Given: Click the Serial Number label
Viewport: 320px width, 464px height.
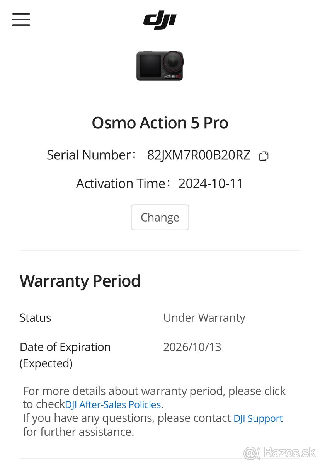Looking at the screenshot, I should point(92,155).
